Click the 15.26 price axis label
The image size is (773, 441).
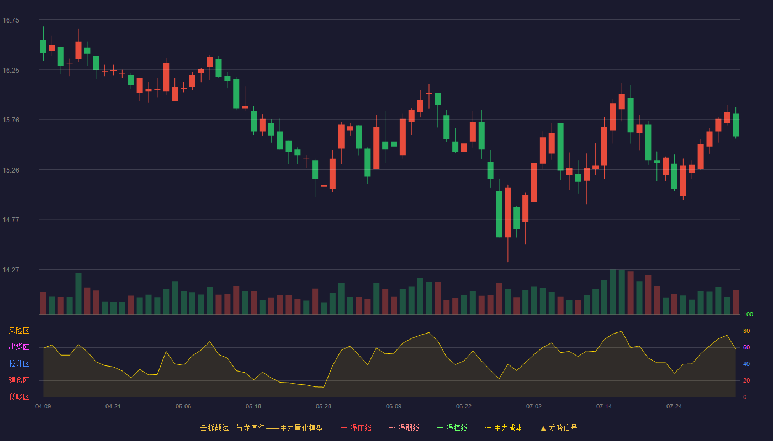pyautogui.click(x=11, y=170)
